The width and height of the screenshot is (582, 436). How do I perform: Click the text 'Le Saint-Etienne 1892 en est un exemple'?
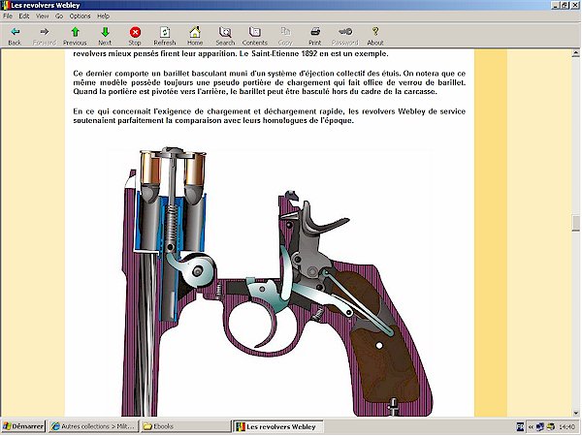pyautogui.click(x=314, y=53)
